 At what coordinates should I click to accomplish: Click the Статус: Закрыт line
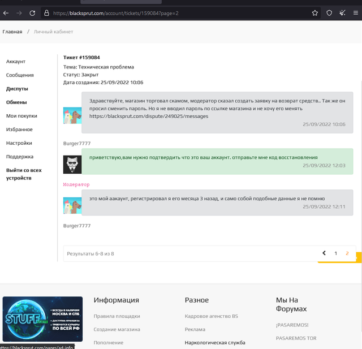[81, 75]
